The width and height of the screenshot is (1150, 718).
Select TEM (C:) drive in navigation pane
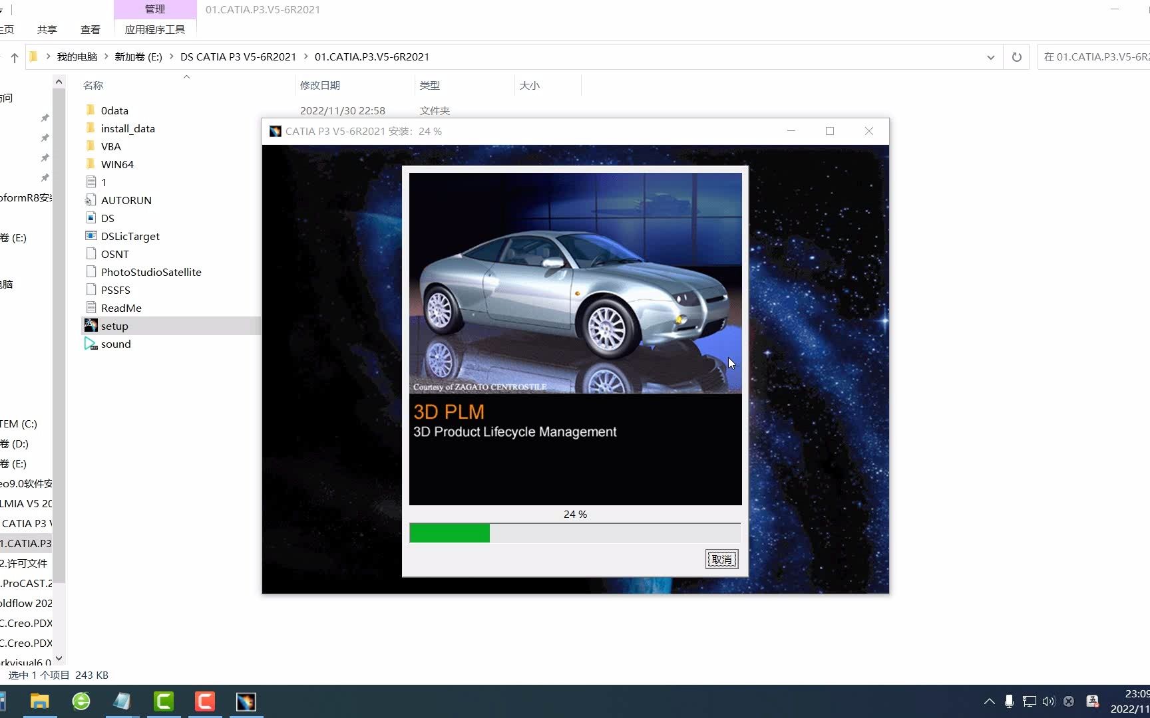pyautogui.click(x=20, y=423)
